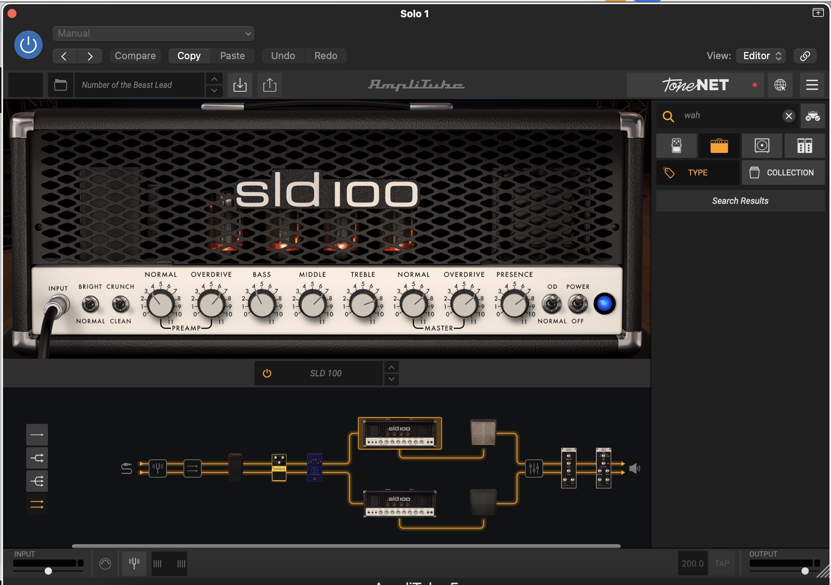Flip the BRIGHT/NORMAL toggle switch
The image size is (831, 585).
click(90, 304)
